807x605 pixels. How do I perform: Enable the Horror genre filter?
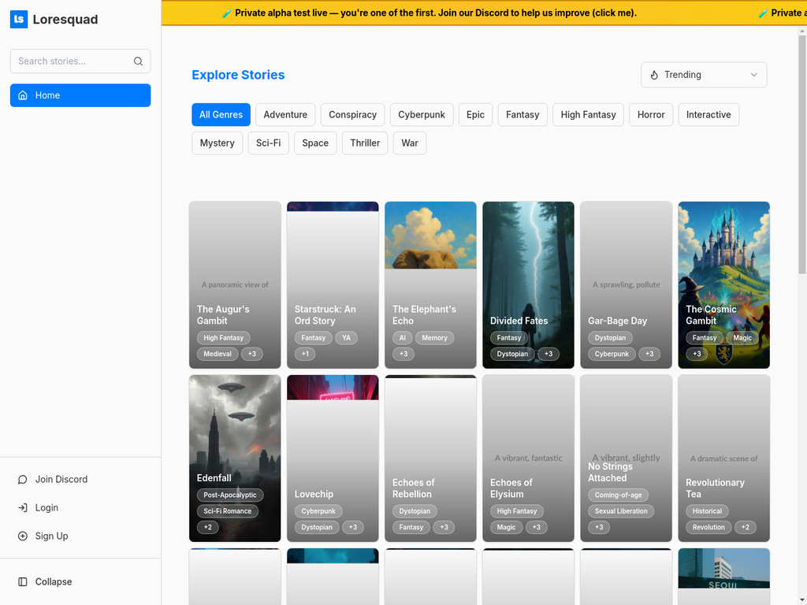[651, 114]
